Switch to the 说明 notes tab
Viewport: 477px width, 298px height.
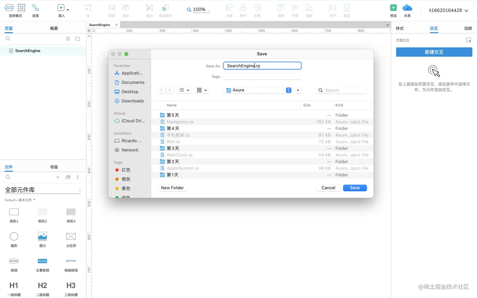468,28
